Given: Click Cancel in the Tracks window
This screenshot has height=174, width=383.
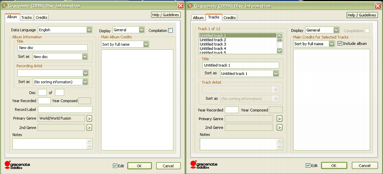Looking at the screenshot, I should [x=365, y=166].
